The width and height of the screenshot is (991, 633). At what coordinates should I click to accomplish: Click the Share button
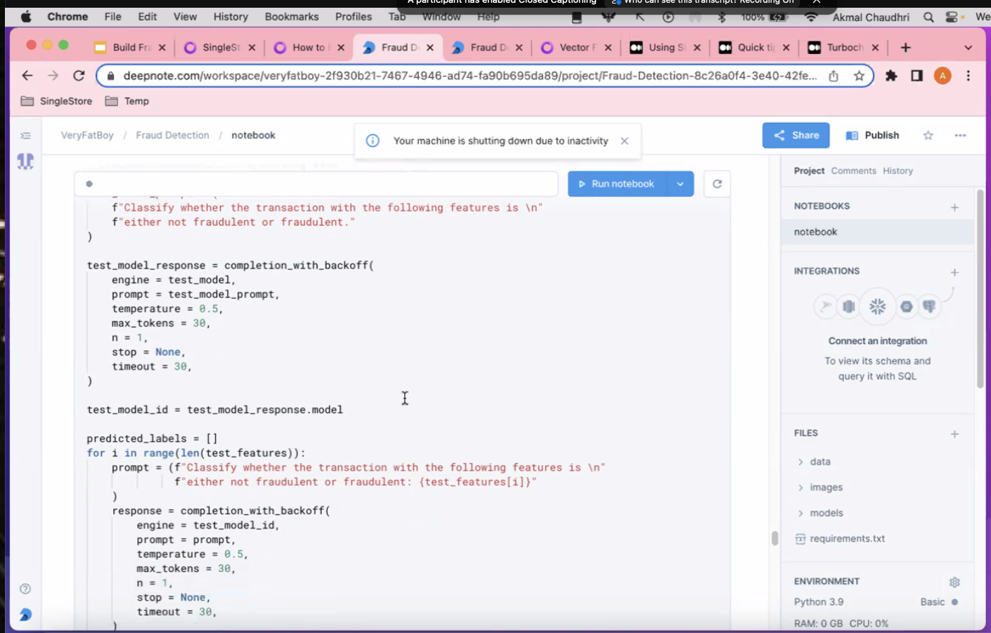click(796, 136)
